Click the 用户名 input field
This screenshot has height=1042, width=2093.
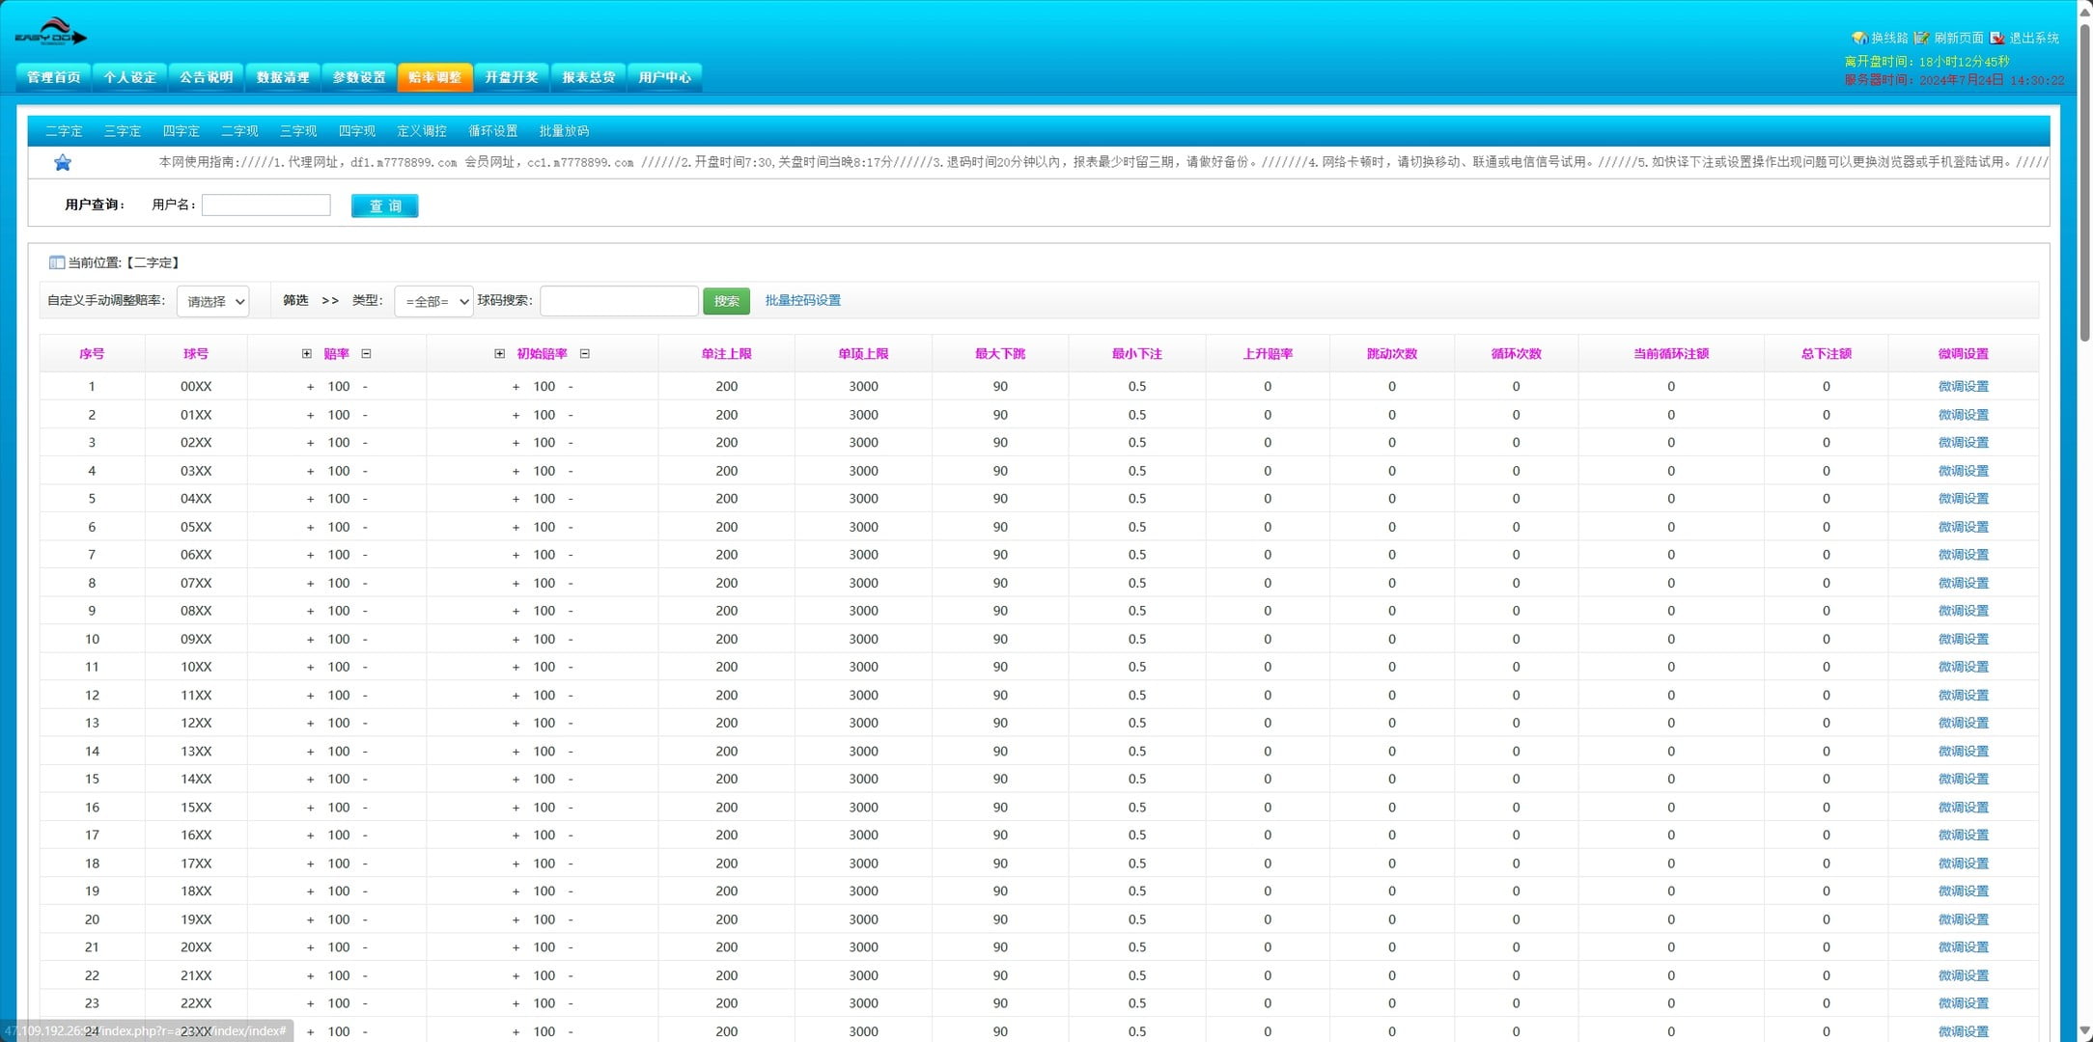(266, 205)
